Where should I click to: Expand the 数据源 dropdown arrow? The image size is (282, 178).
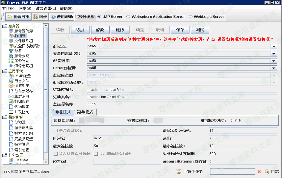click(274, 47)
